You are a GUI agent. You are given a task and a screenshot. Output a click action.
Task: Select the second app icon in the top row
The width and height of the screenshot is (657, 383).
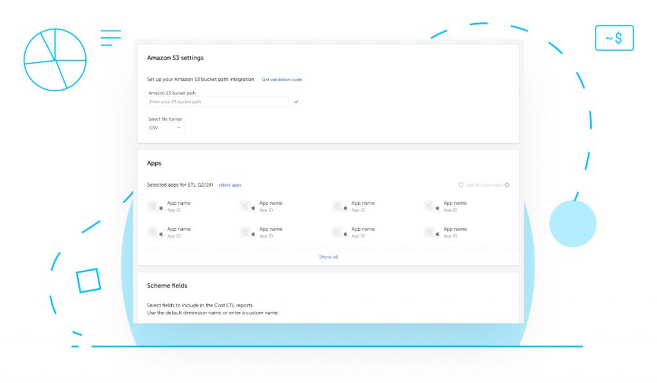point(247,206)
